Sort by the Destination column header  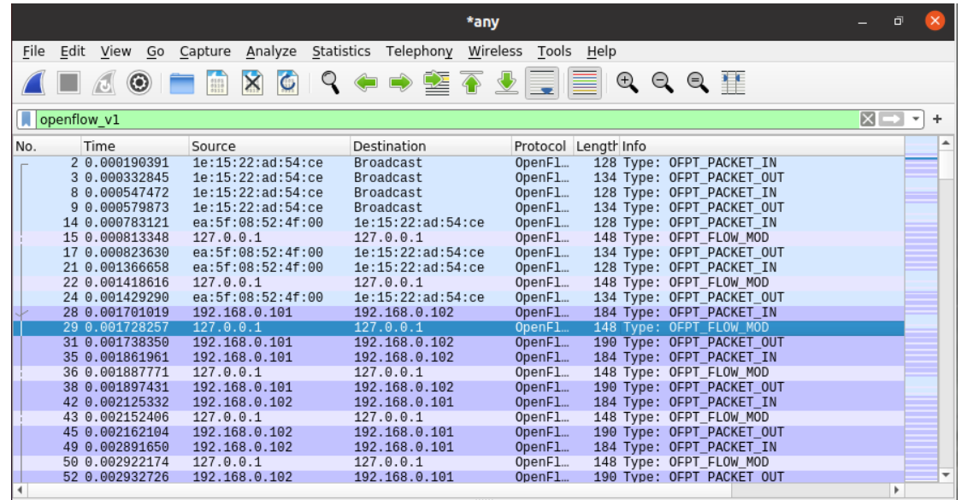click(430, 146)
